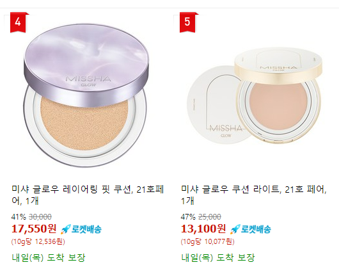
Task: Click the 10g당 10,077원 unit price
Action: coord(207,241)
